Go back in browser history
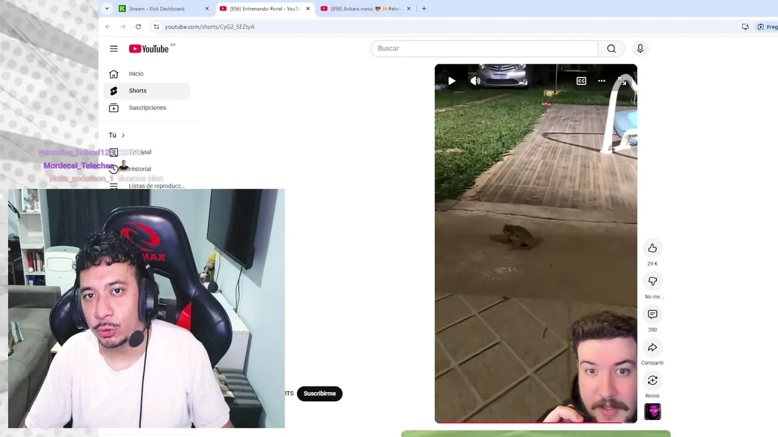 coord(108,27)
